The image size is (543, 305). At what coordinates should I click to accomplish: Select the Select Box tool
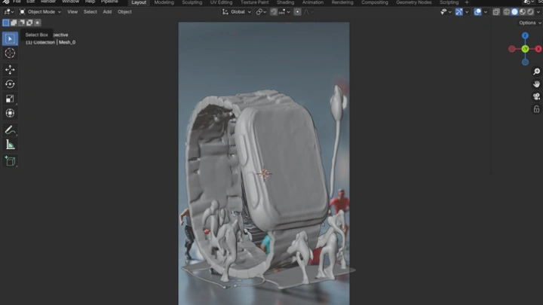[x=10, y=38]
